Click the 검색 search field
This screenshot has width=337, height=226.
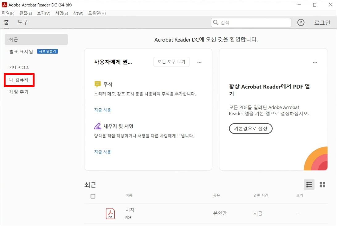pos(251,23)
